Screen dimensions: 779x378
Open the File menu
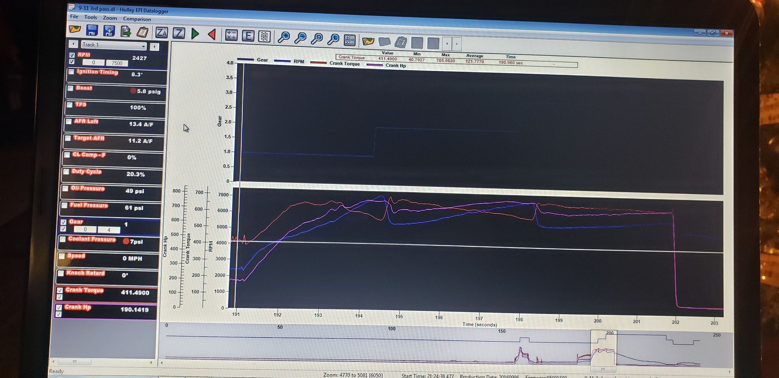[74, 17]
